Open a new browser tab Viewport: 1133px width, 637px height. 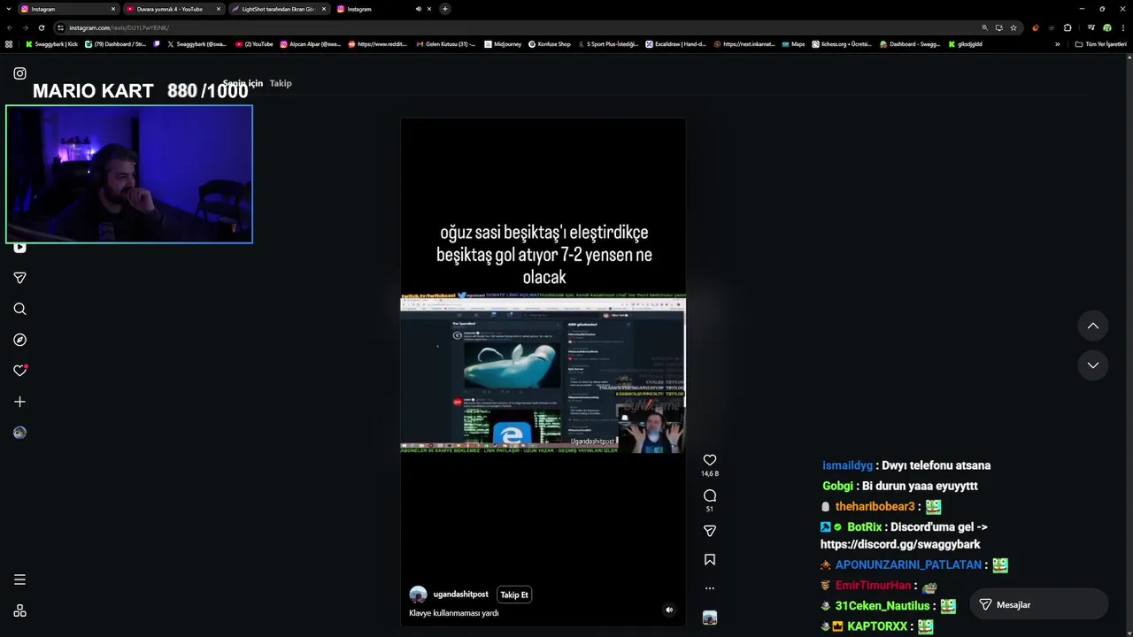tap(444, 9)
